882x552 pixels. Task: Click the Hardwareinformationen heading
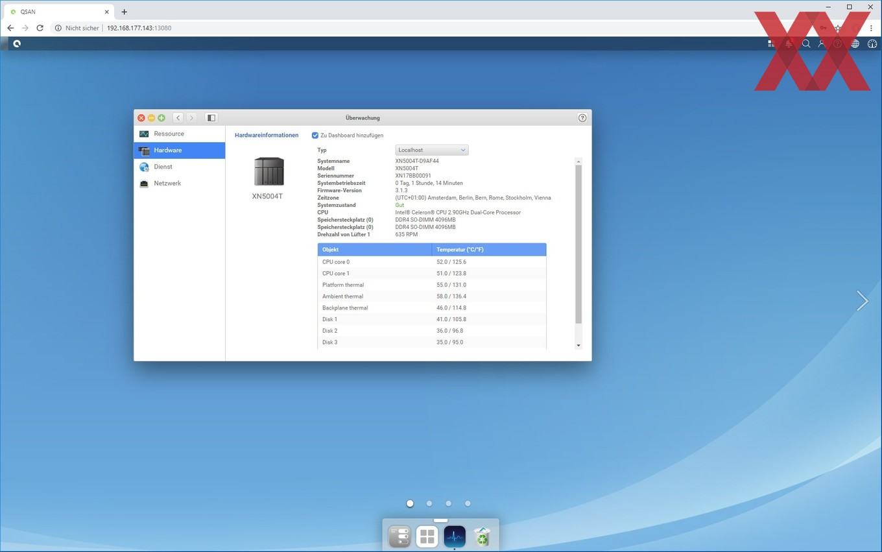coord(267,136)
